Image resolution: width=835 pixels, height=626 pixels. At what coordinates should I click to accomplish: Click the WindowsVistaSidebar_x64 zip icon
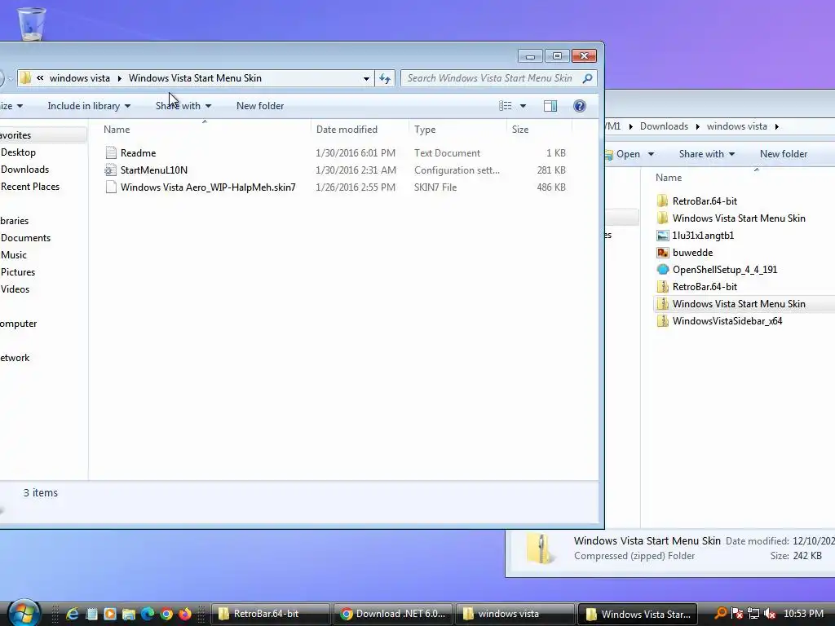pos(662,321)
